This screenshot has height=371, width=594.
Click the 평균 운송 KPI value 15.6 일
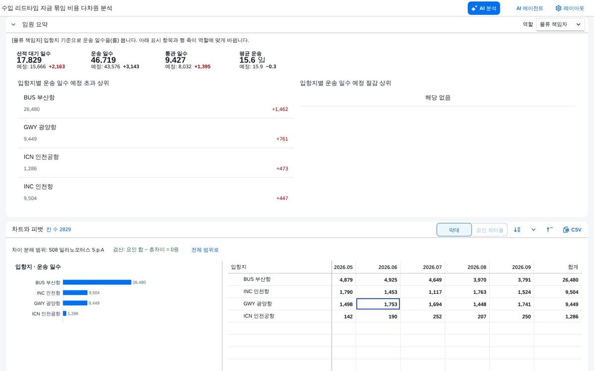click(252, 60)
